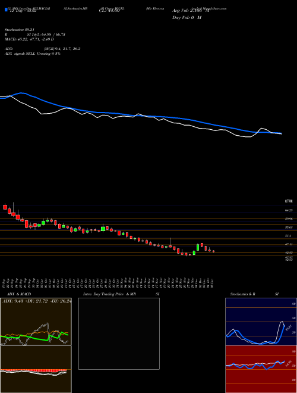297x393 pixels.
Task: Click the 'Intra Day Trading Price & MR' title
Action: coord(109,294)
